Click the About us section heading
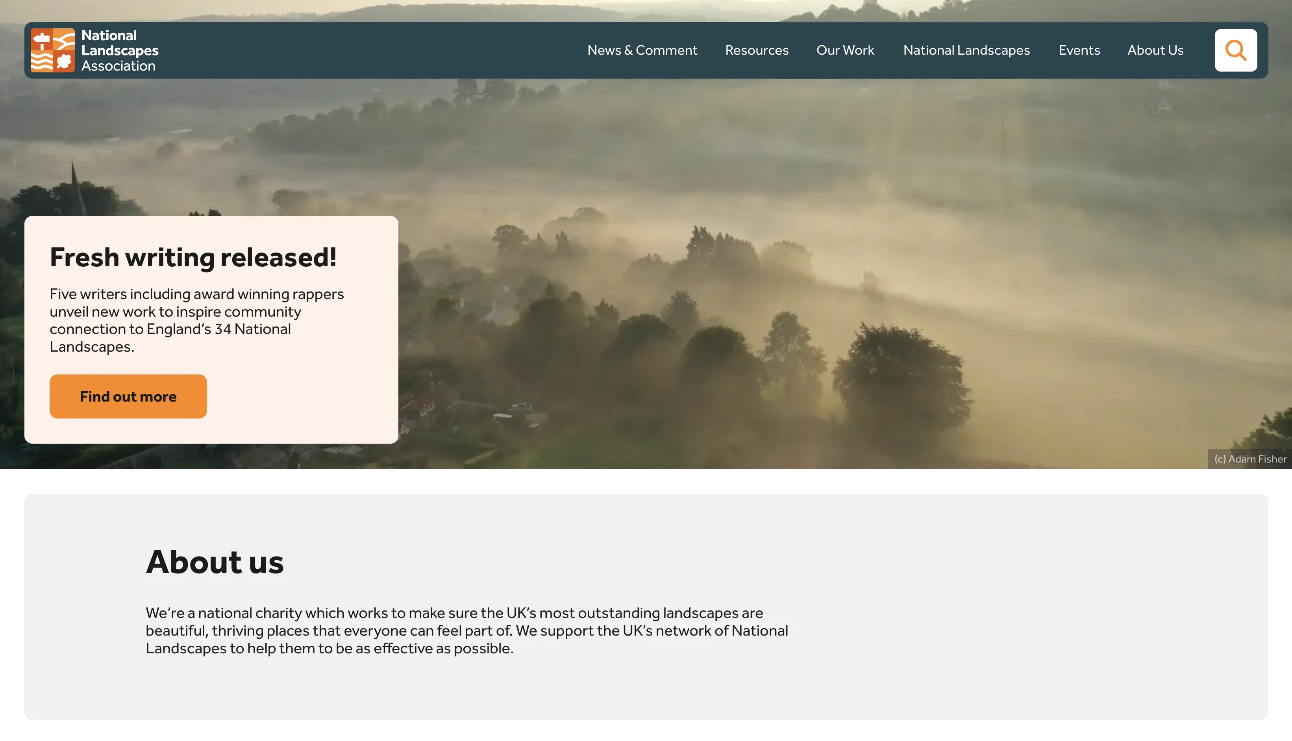Screen dimensions: 1292x741 coord(215,562)
